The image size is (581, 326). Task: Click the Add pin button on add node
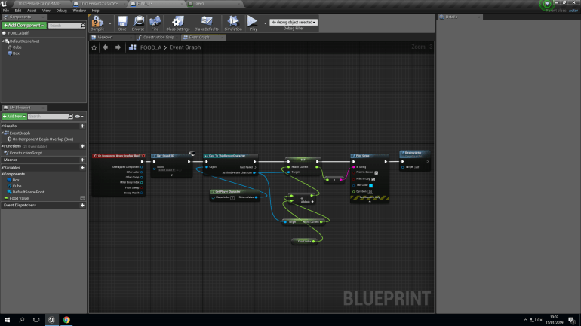(x=307, y=202)
